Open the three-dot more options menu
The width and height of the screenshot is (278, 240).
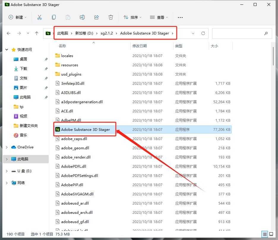(180, 17)
